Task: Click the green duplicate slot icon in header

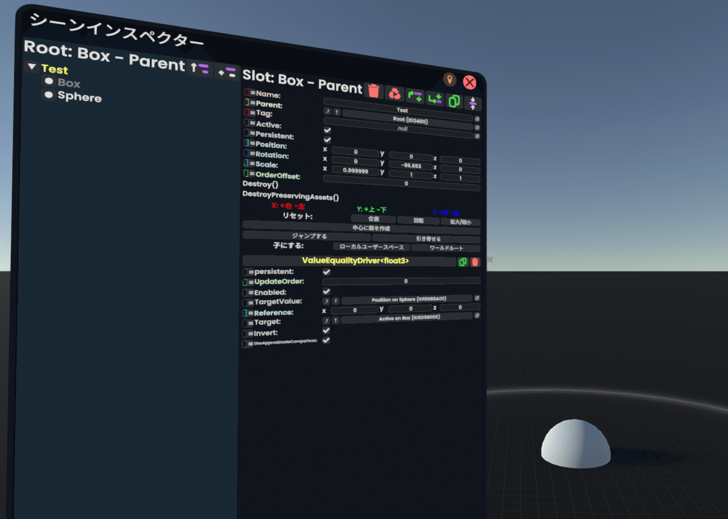Action: tap(454, 101)
